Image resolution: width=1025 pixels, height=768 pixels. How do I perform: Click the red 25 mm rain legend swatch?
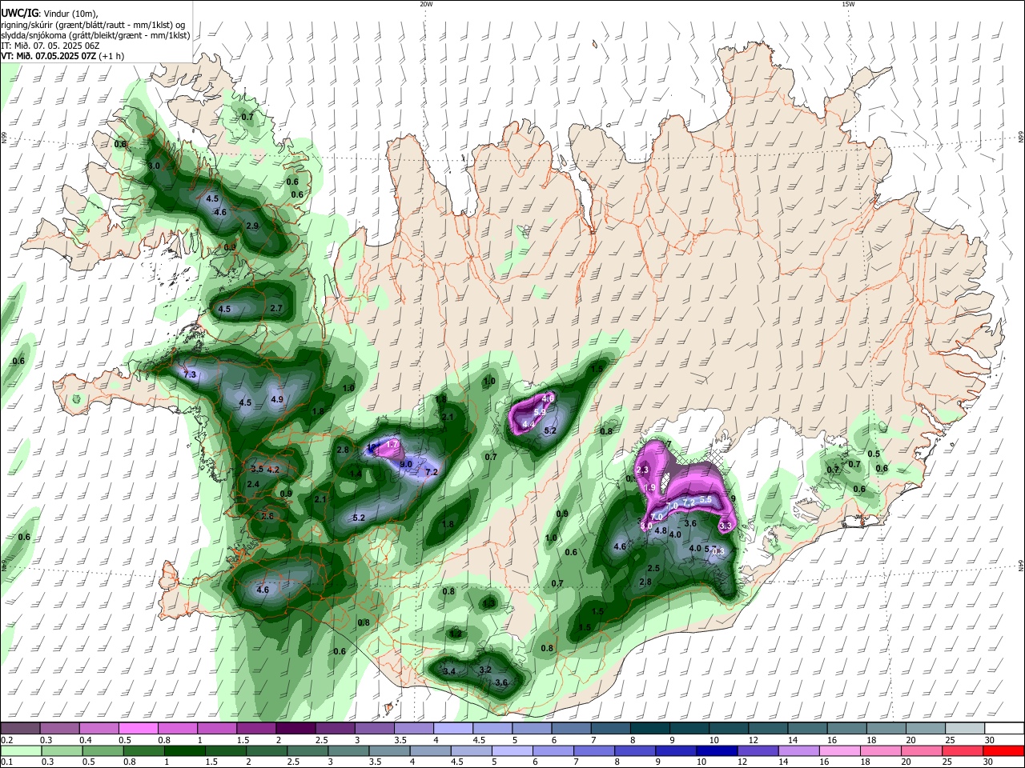pyautogui.click(x=962, y=750)
